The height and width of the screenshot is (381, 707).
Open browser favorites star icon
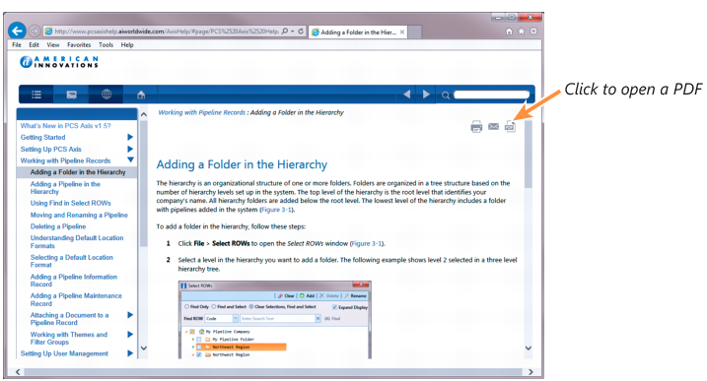point(522,32)
